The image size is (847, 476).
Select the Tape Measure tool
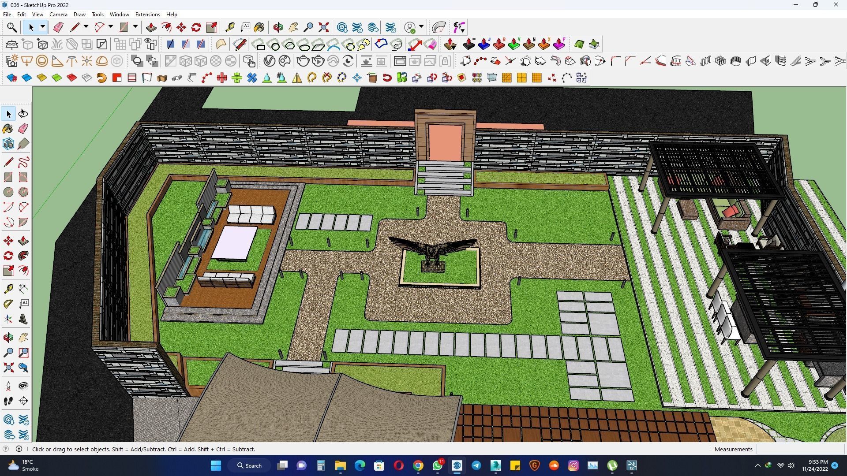coord(230,27)
